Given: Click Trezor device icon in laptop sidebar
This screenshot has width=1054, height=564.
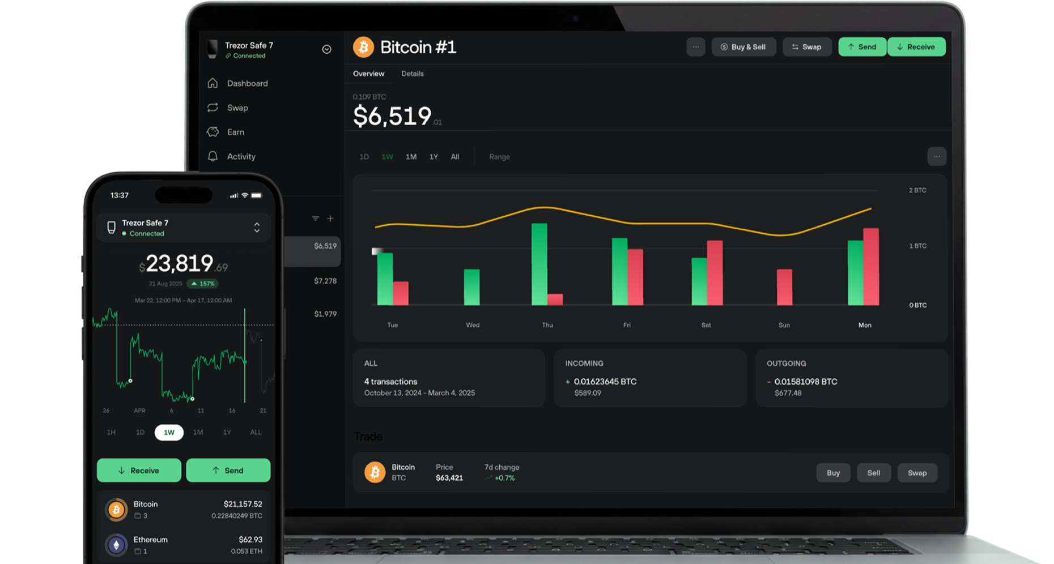Looking at the screenshot, I should tap(212, 49).
